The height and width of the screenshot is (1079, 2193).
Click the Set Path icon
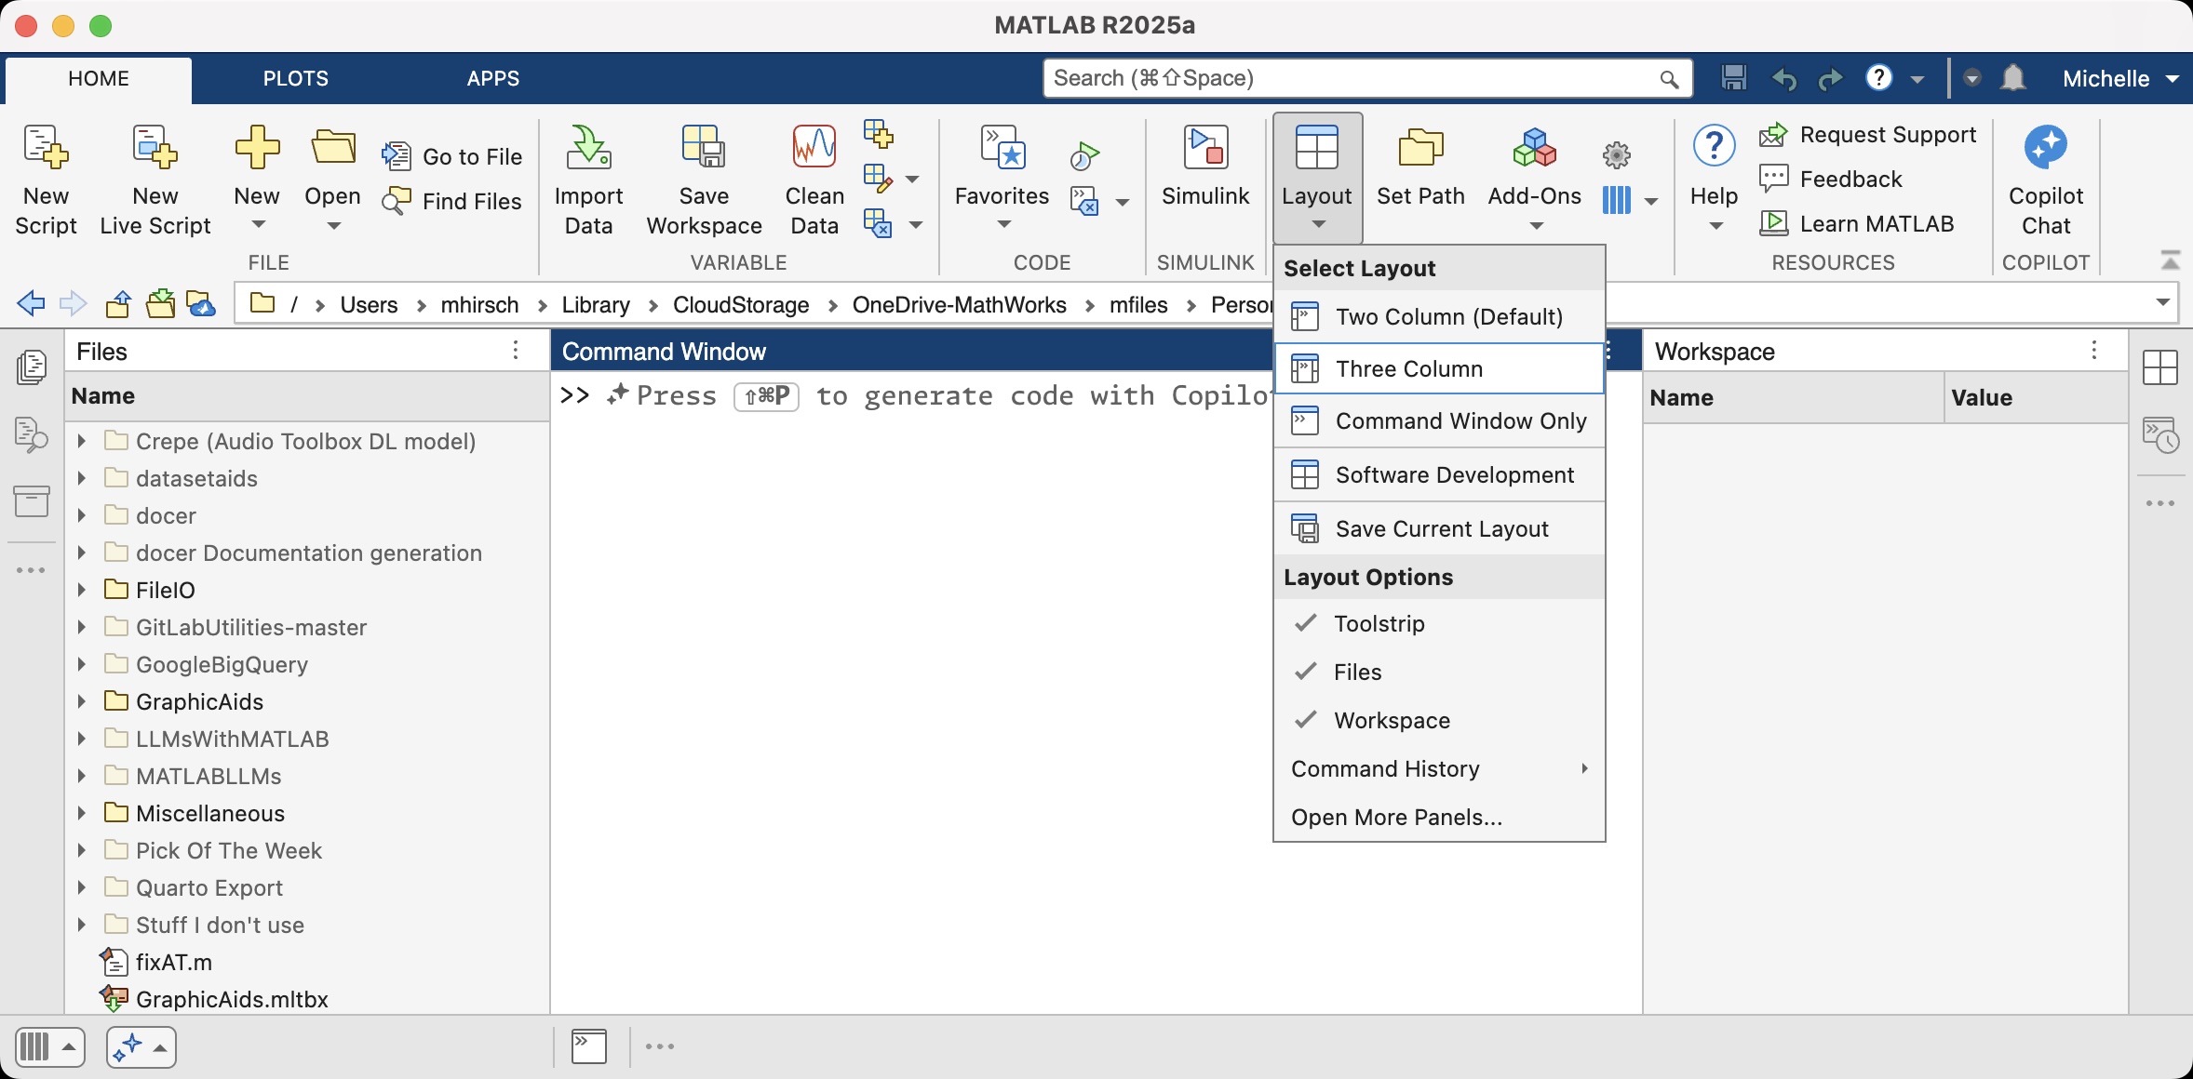pyautogui.click(x=1420, y=149)
